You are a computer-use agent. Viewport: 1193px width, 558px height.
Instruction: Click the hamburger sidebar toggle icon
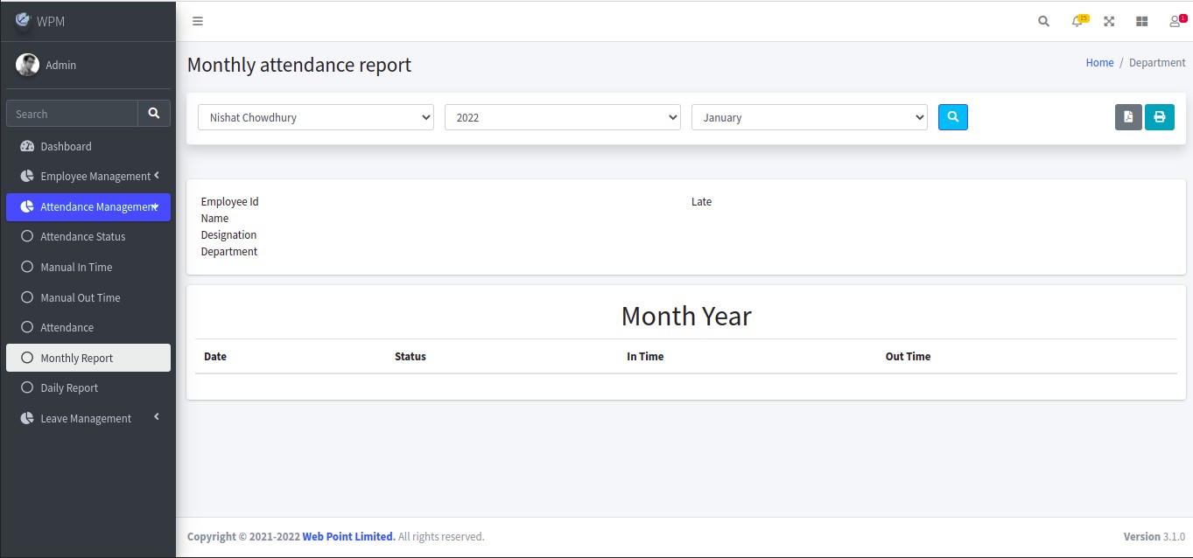coord(198,21)
